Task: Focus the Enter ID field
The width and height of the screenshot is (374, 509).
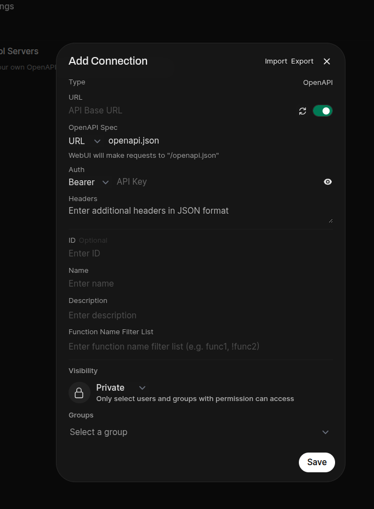Action: point(200,254)
